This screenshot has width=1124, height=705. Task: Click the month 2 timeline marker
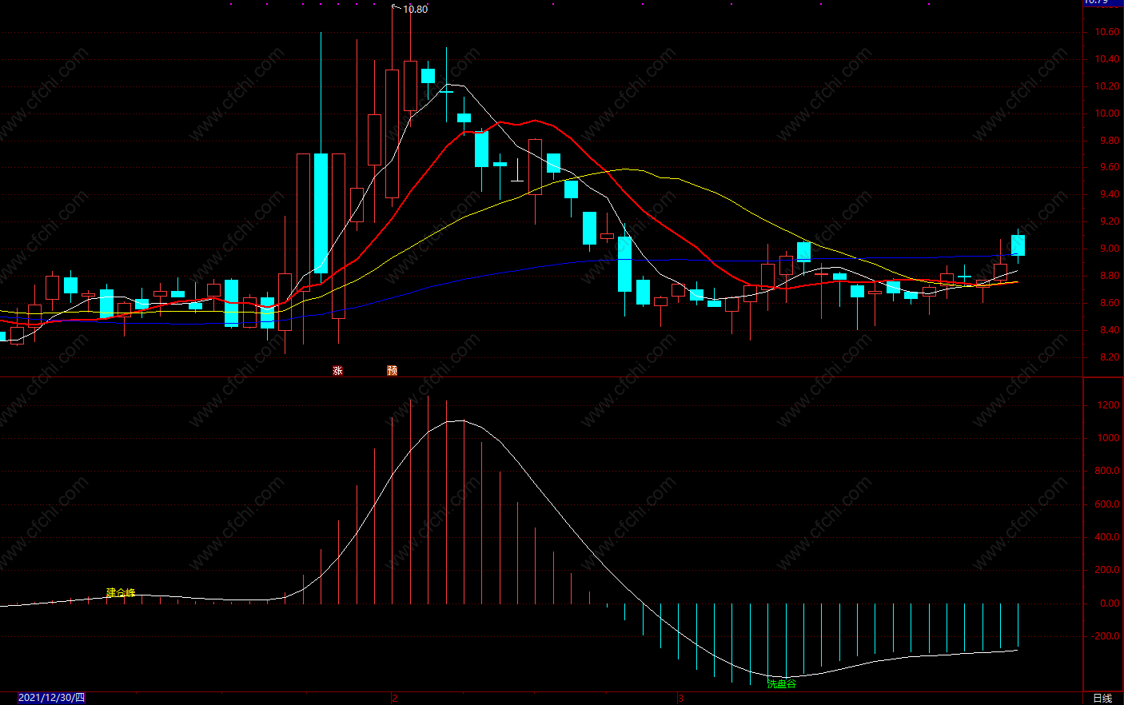pos(395,698)
